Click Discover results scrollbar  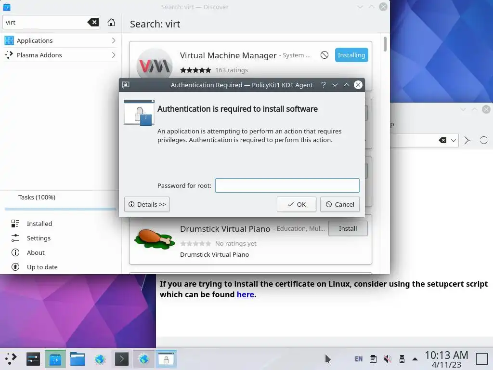[385, 44]
